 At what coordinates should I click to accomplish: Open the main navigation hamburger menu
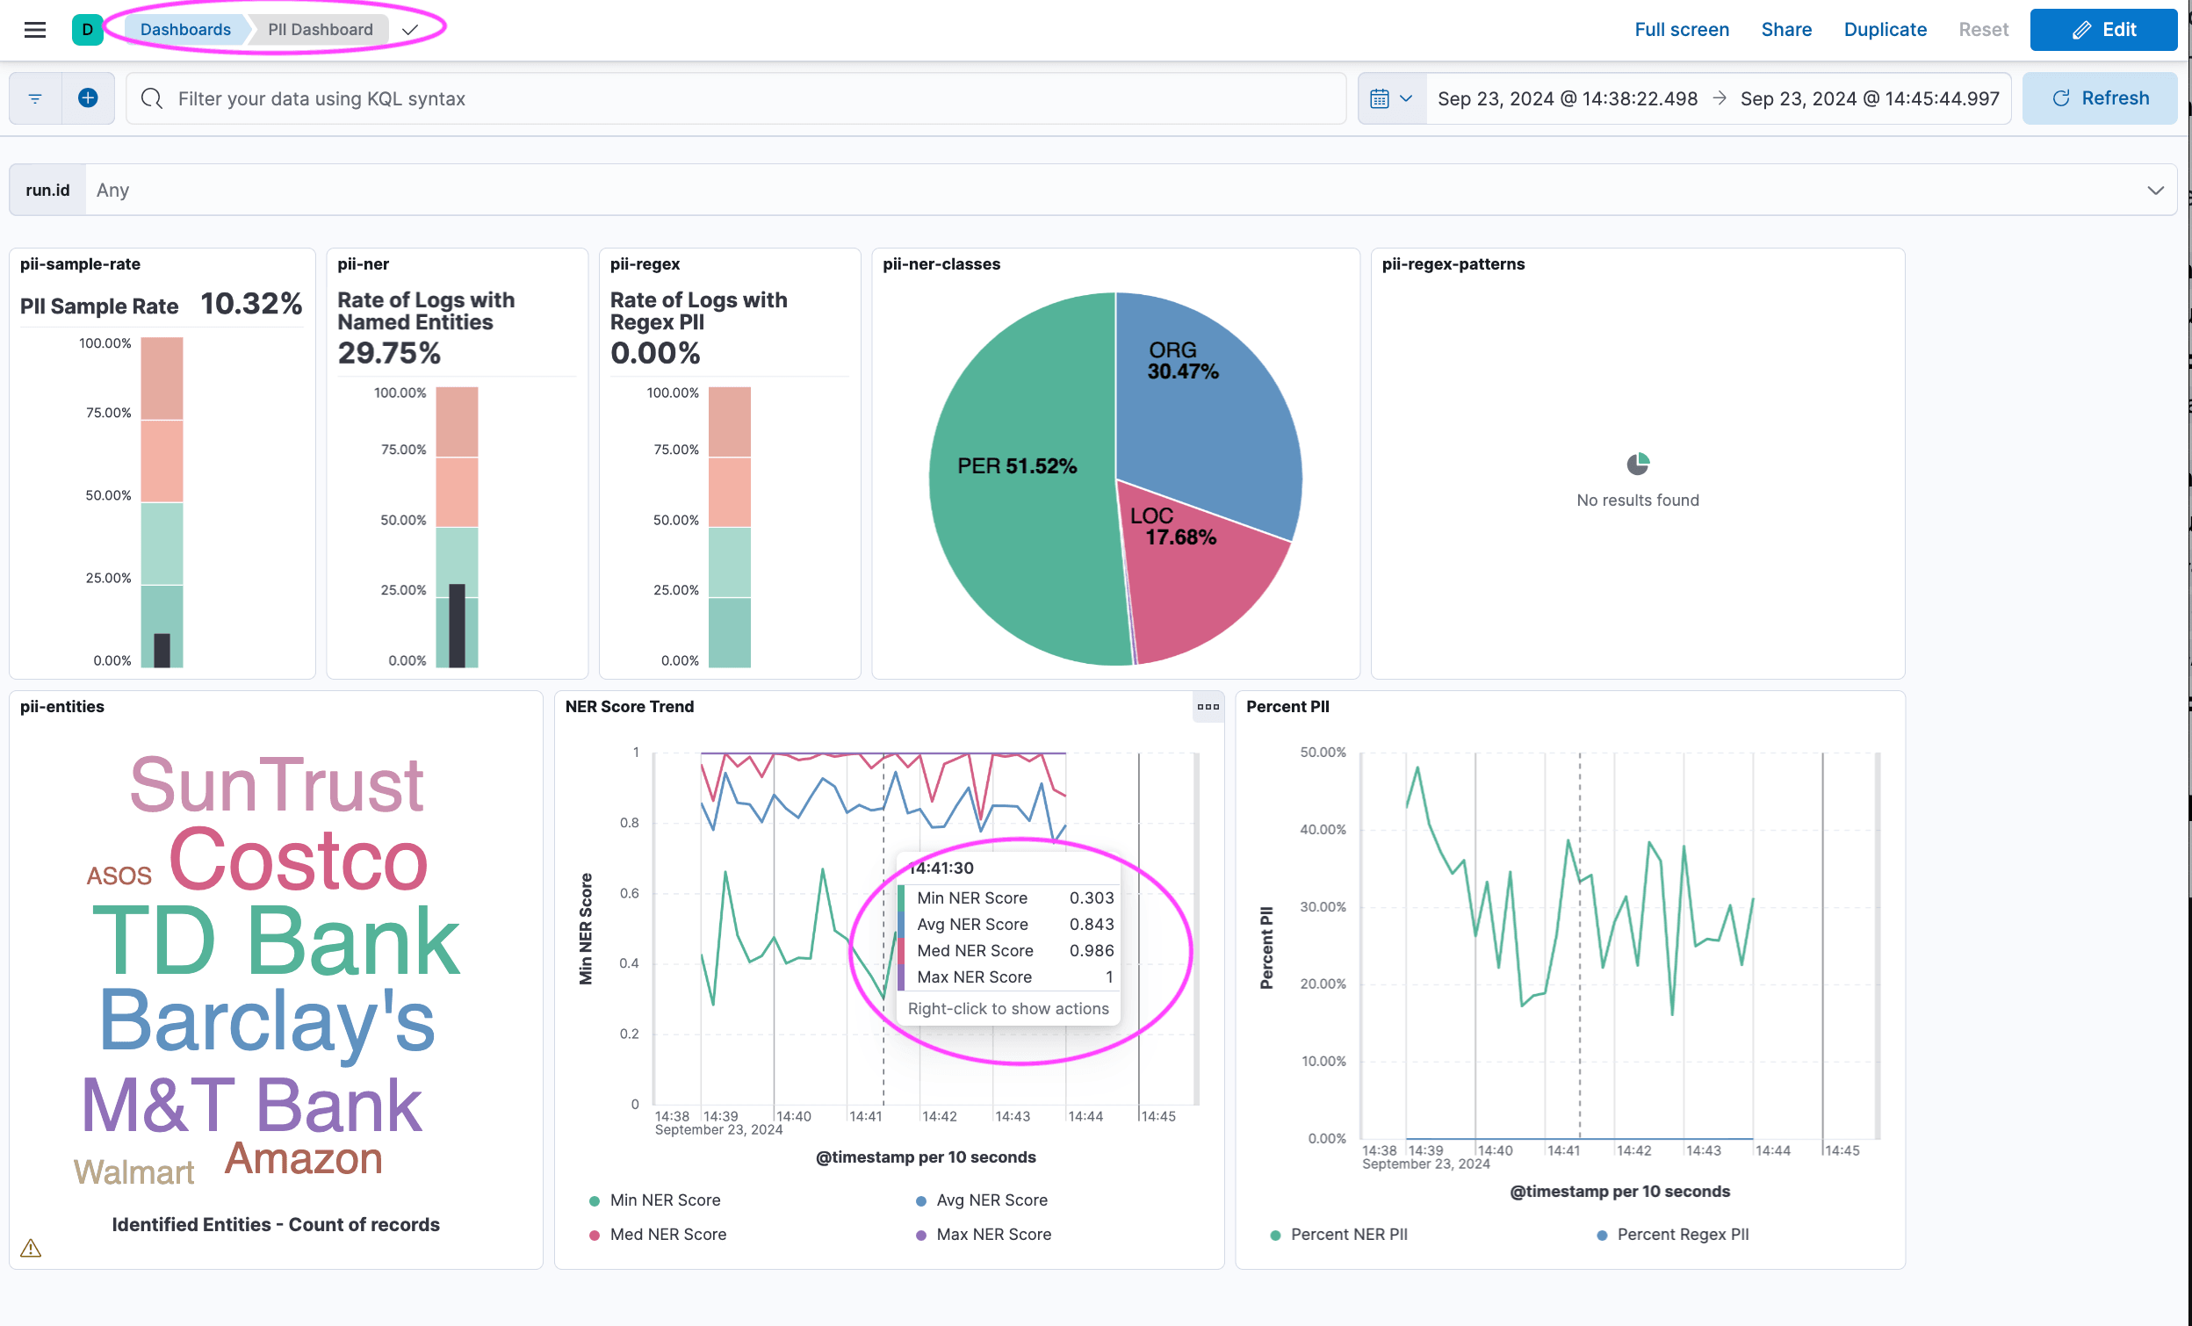(33, 29)
